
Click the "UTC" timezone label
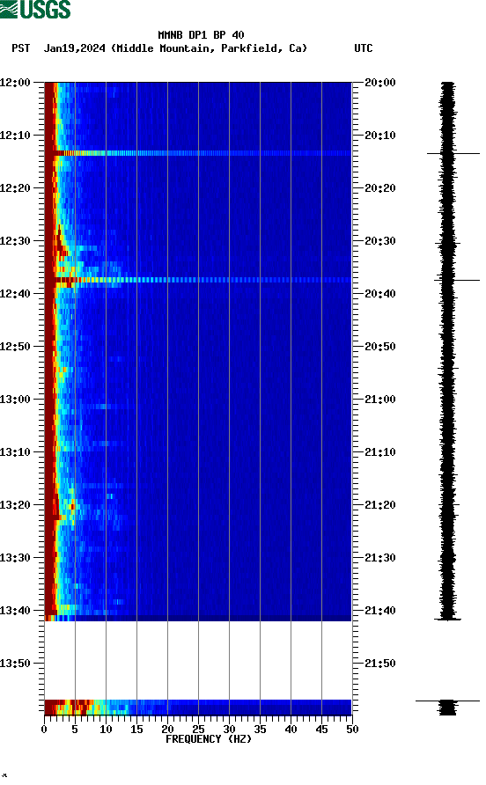[x=364, y=48]
